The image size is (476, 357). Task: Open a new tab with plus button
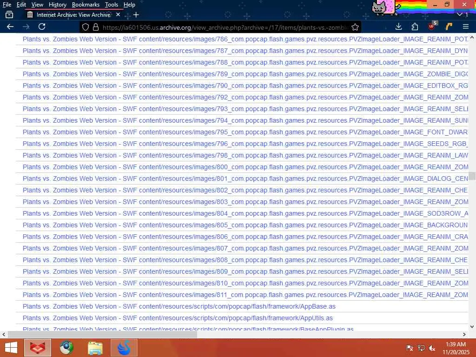tap(136, 14)
